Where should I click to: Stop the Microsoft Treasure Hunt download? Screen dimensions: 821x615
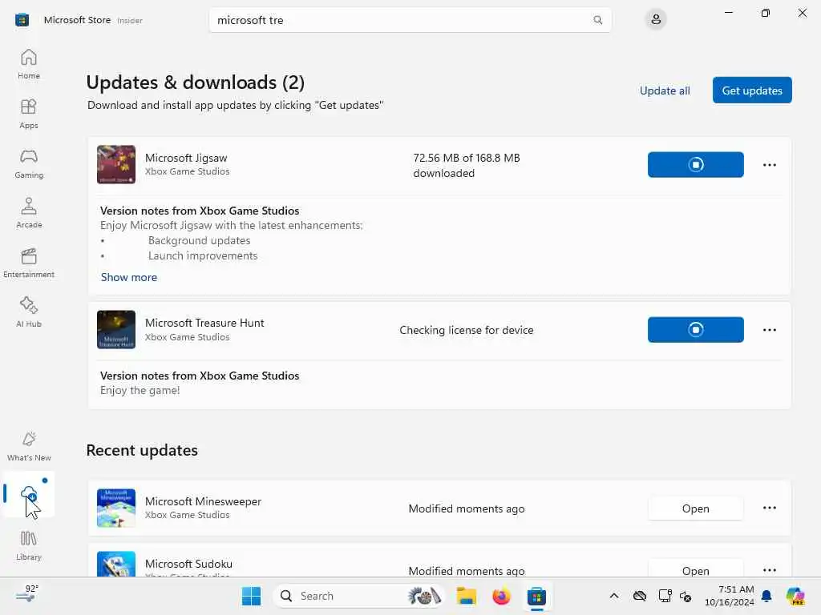point(695,329)
